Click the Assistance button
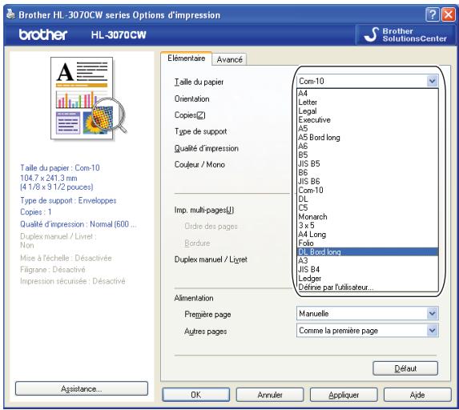Screen dimensions: 459x410 point(82,388)
